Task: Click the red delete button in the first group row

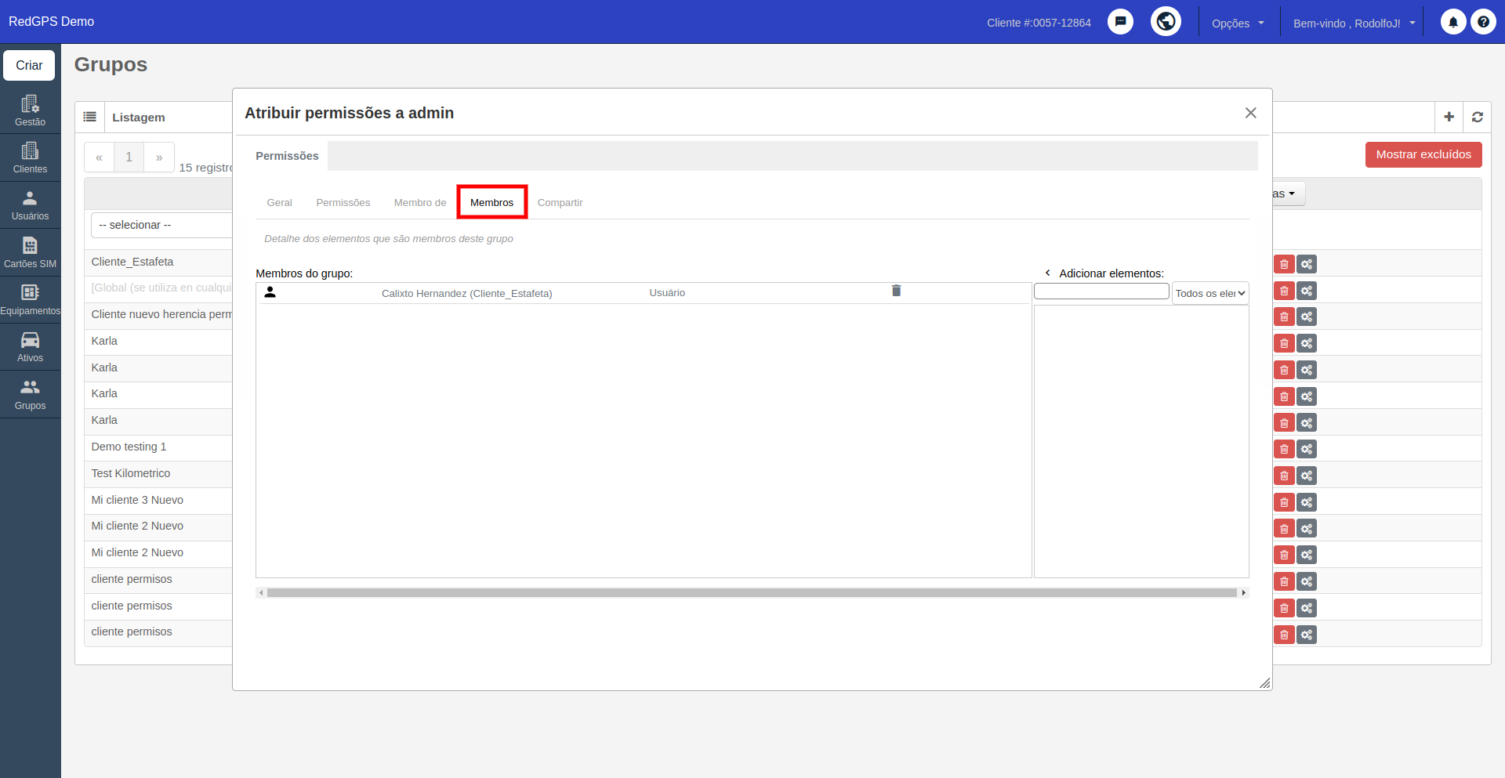Action: click(x=1284, y=264)
